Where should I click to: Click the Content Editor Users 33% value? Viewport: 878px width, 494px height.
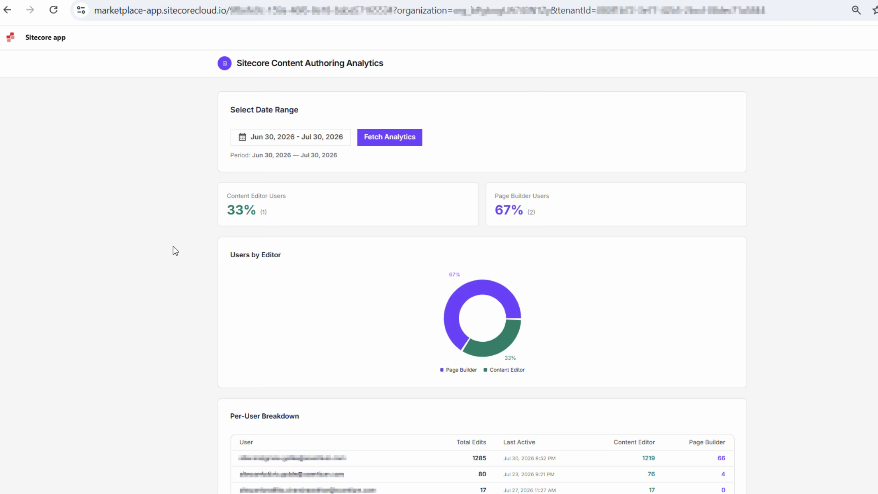point(241,210)
